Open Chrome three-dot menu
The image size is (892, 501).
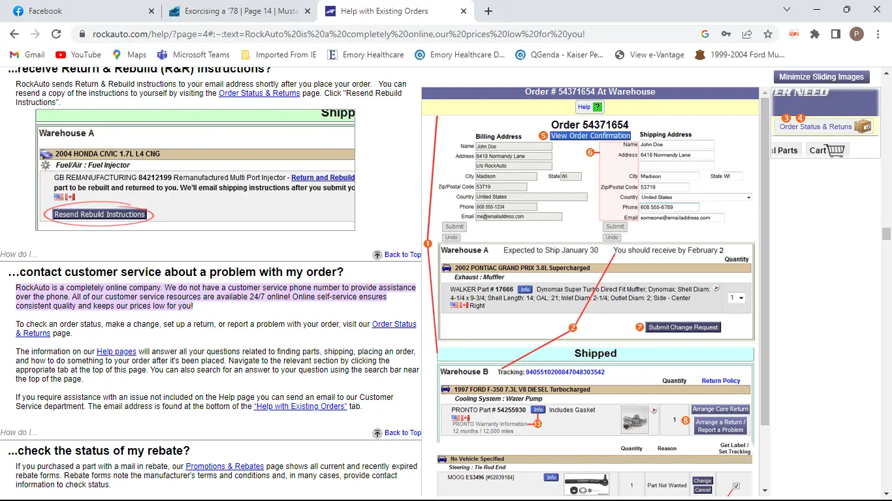pos(877,34)
